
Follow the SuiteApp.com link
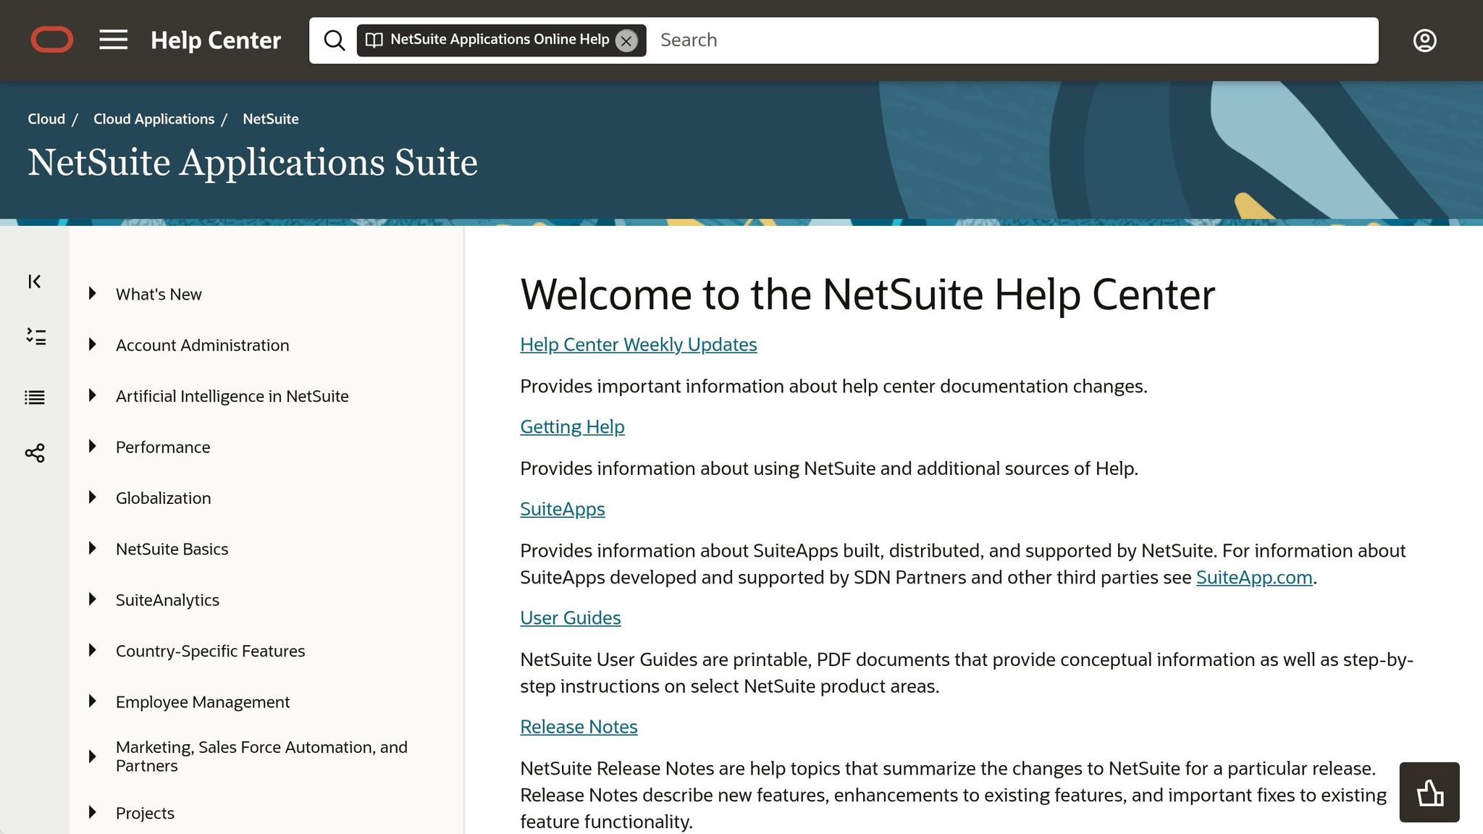(1254, 577)
